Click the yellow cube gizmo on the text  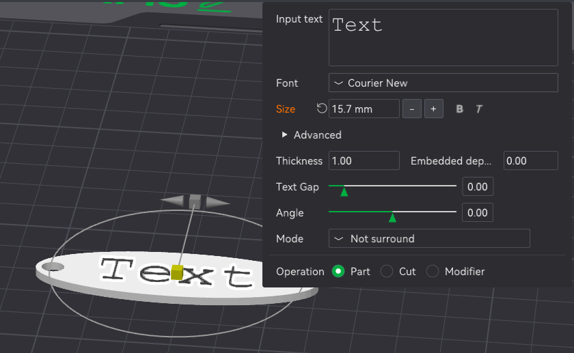tap(177, 273)
